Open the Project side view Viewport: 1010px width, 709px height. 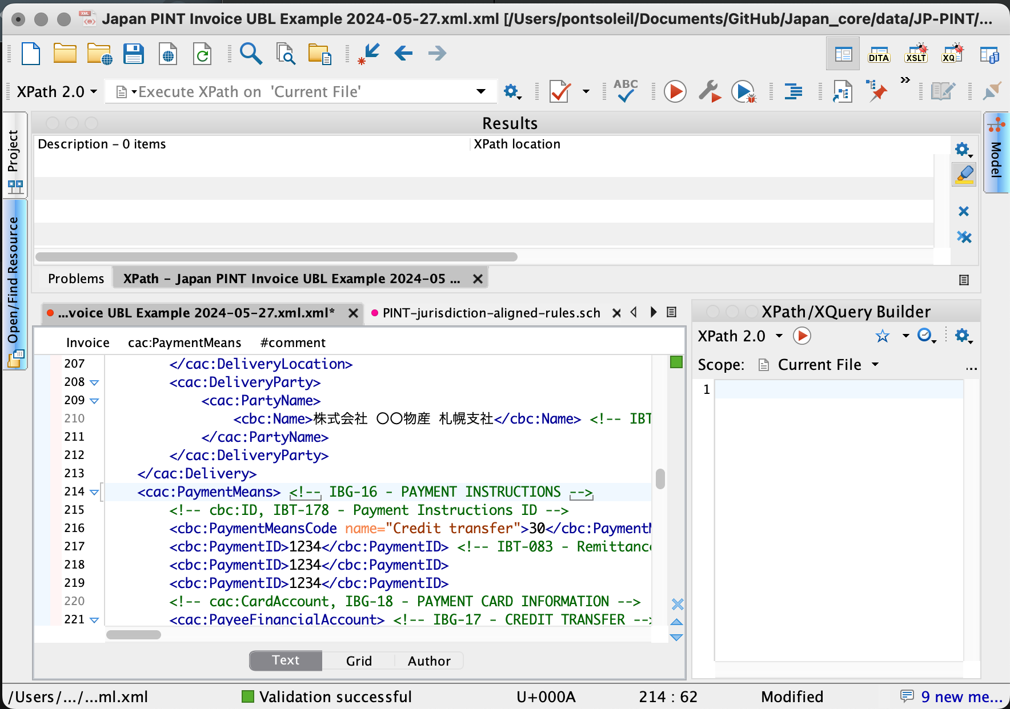pos(14,154)
